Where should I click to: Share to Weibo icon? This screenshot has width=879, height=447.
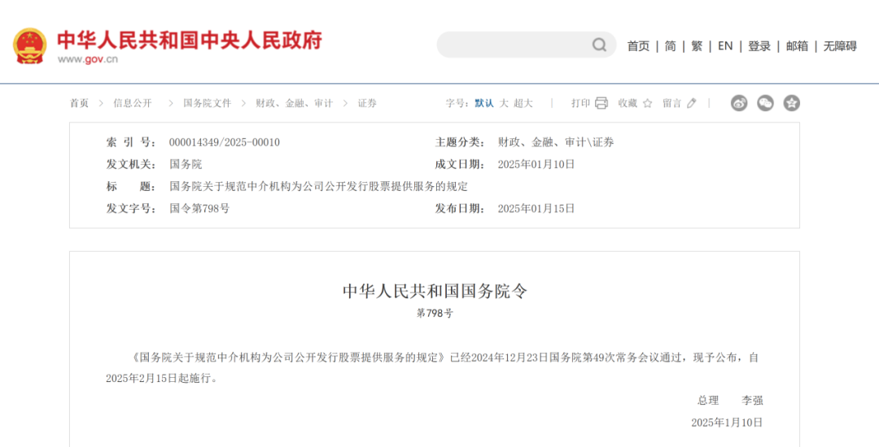[x=739, y=103]
